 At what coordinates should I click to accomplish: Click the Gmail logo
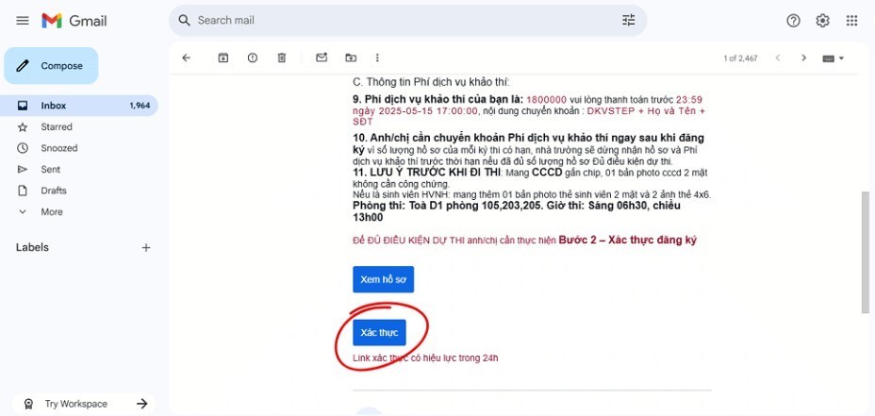click(74, 21)
